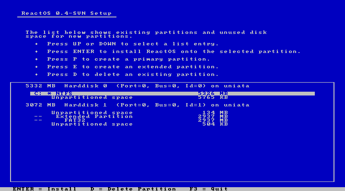Click 'Press ENTER to install ReactOS' instruction
This screenshot has width=345, height=191.
point(173,52)
